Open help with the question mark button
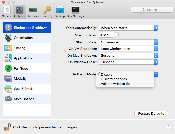175x134 pixels. point(168,127)
